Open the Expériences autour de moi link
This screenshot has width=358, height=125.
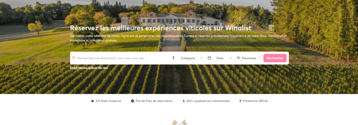click(x=89, y=67)
